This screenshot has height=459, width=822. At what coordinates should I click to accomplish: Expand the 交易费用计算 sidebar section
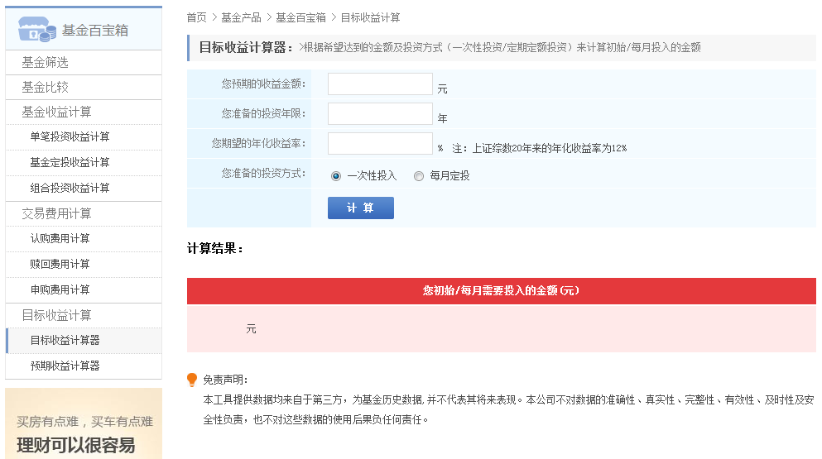56,213
